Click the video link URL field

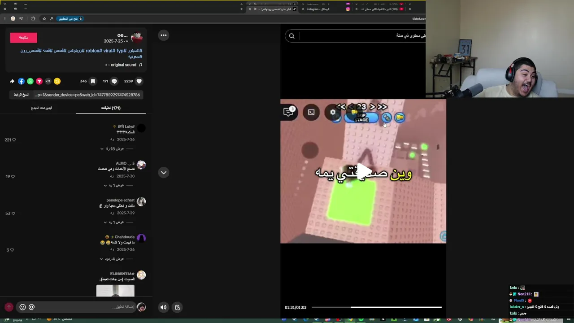point(87,95)
